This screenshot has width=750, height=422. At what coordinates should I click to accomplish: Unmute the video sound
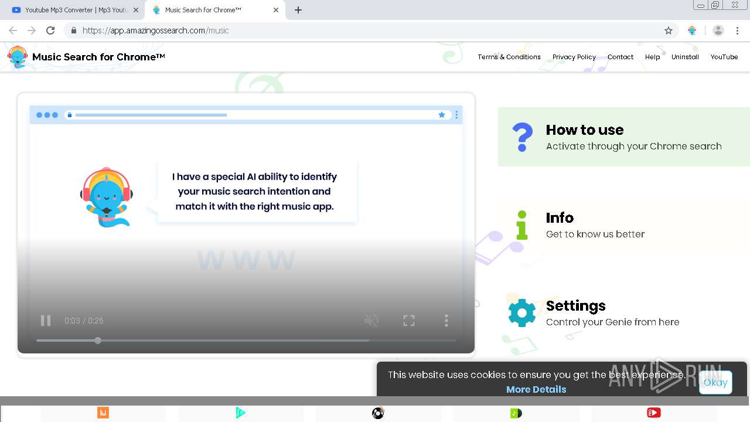click(x=371, y=321)
